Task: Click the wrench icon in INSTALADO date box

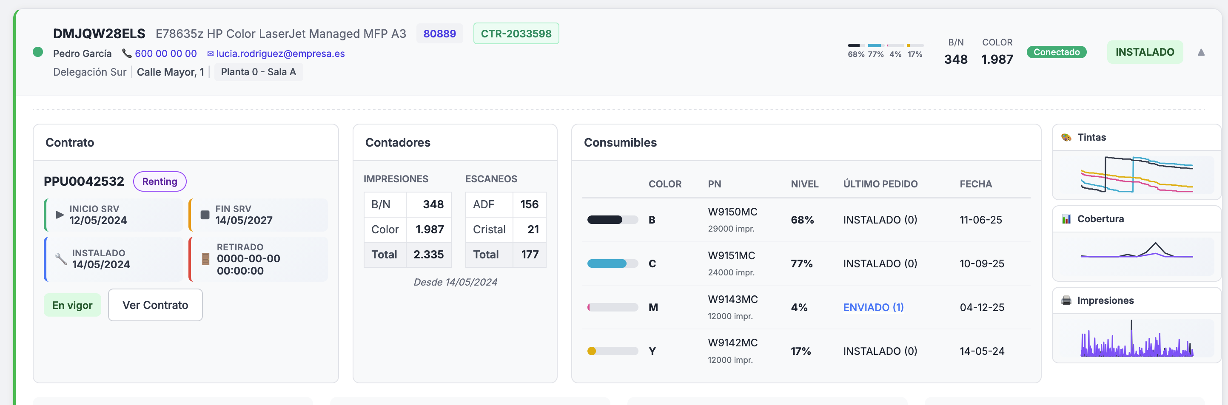Action: coord(61,259)
